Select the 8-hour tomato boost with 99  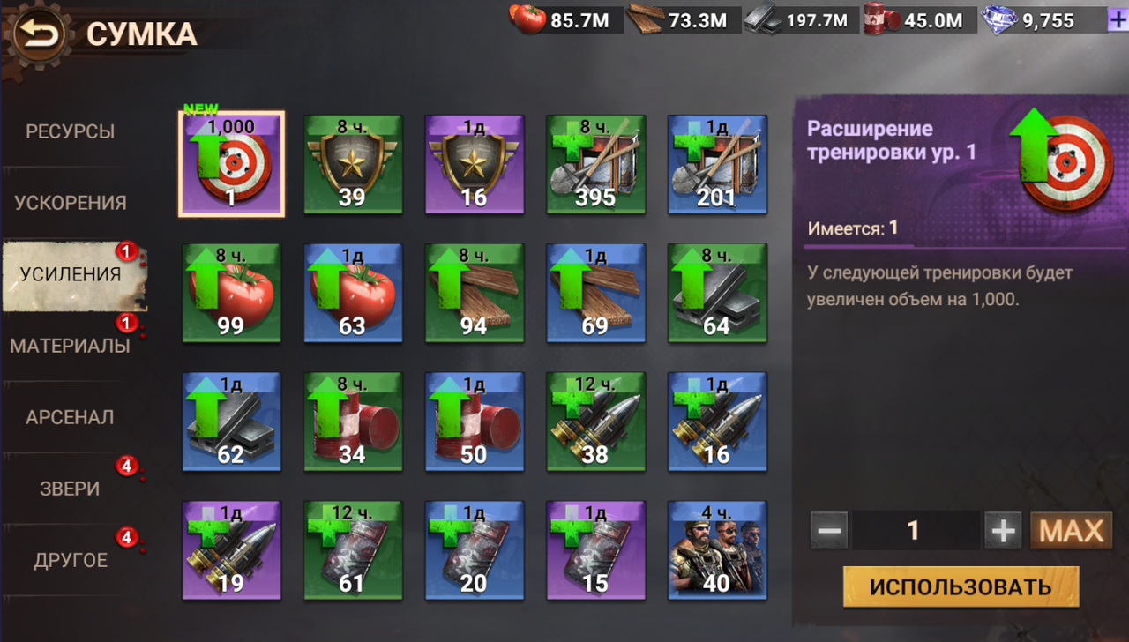231,293
